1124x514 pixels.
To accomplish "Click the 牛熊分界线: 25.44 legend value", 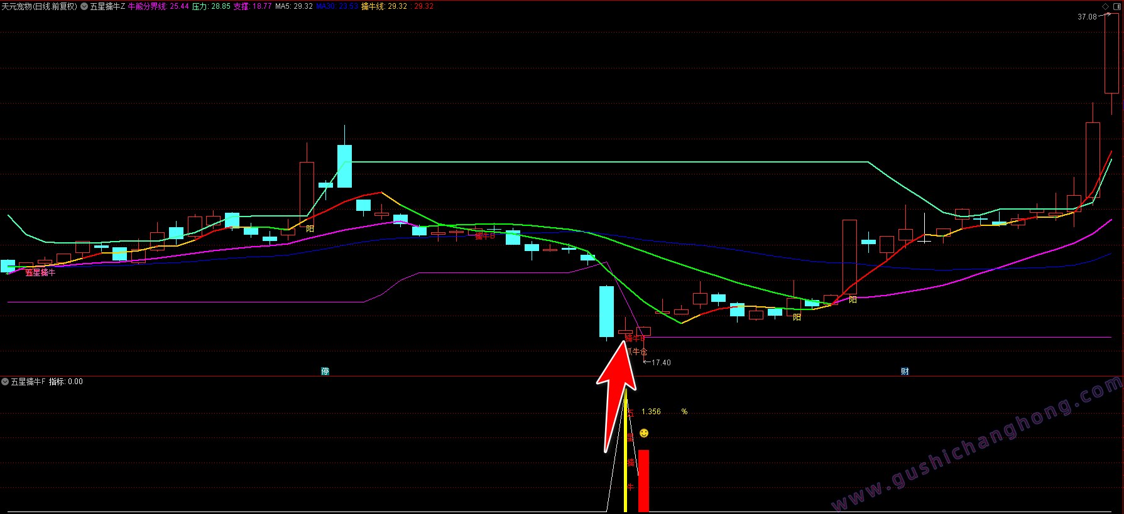I will point(158,6).
